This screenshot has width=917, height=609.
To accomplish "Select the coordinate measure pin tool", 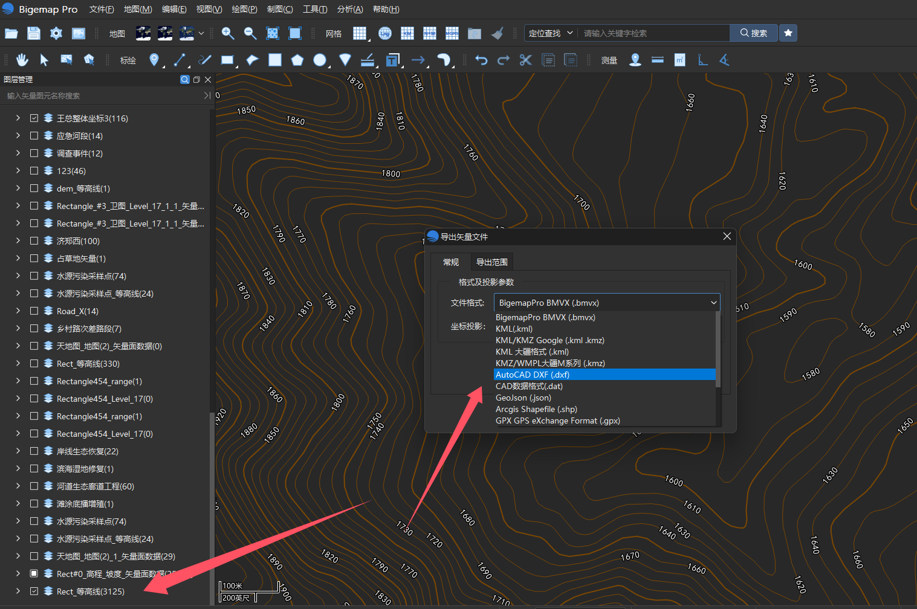I will click(635, 60).
